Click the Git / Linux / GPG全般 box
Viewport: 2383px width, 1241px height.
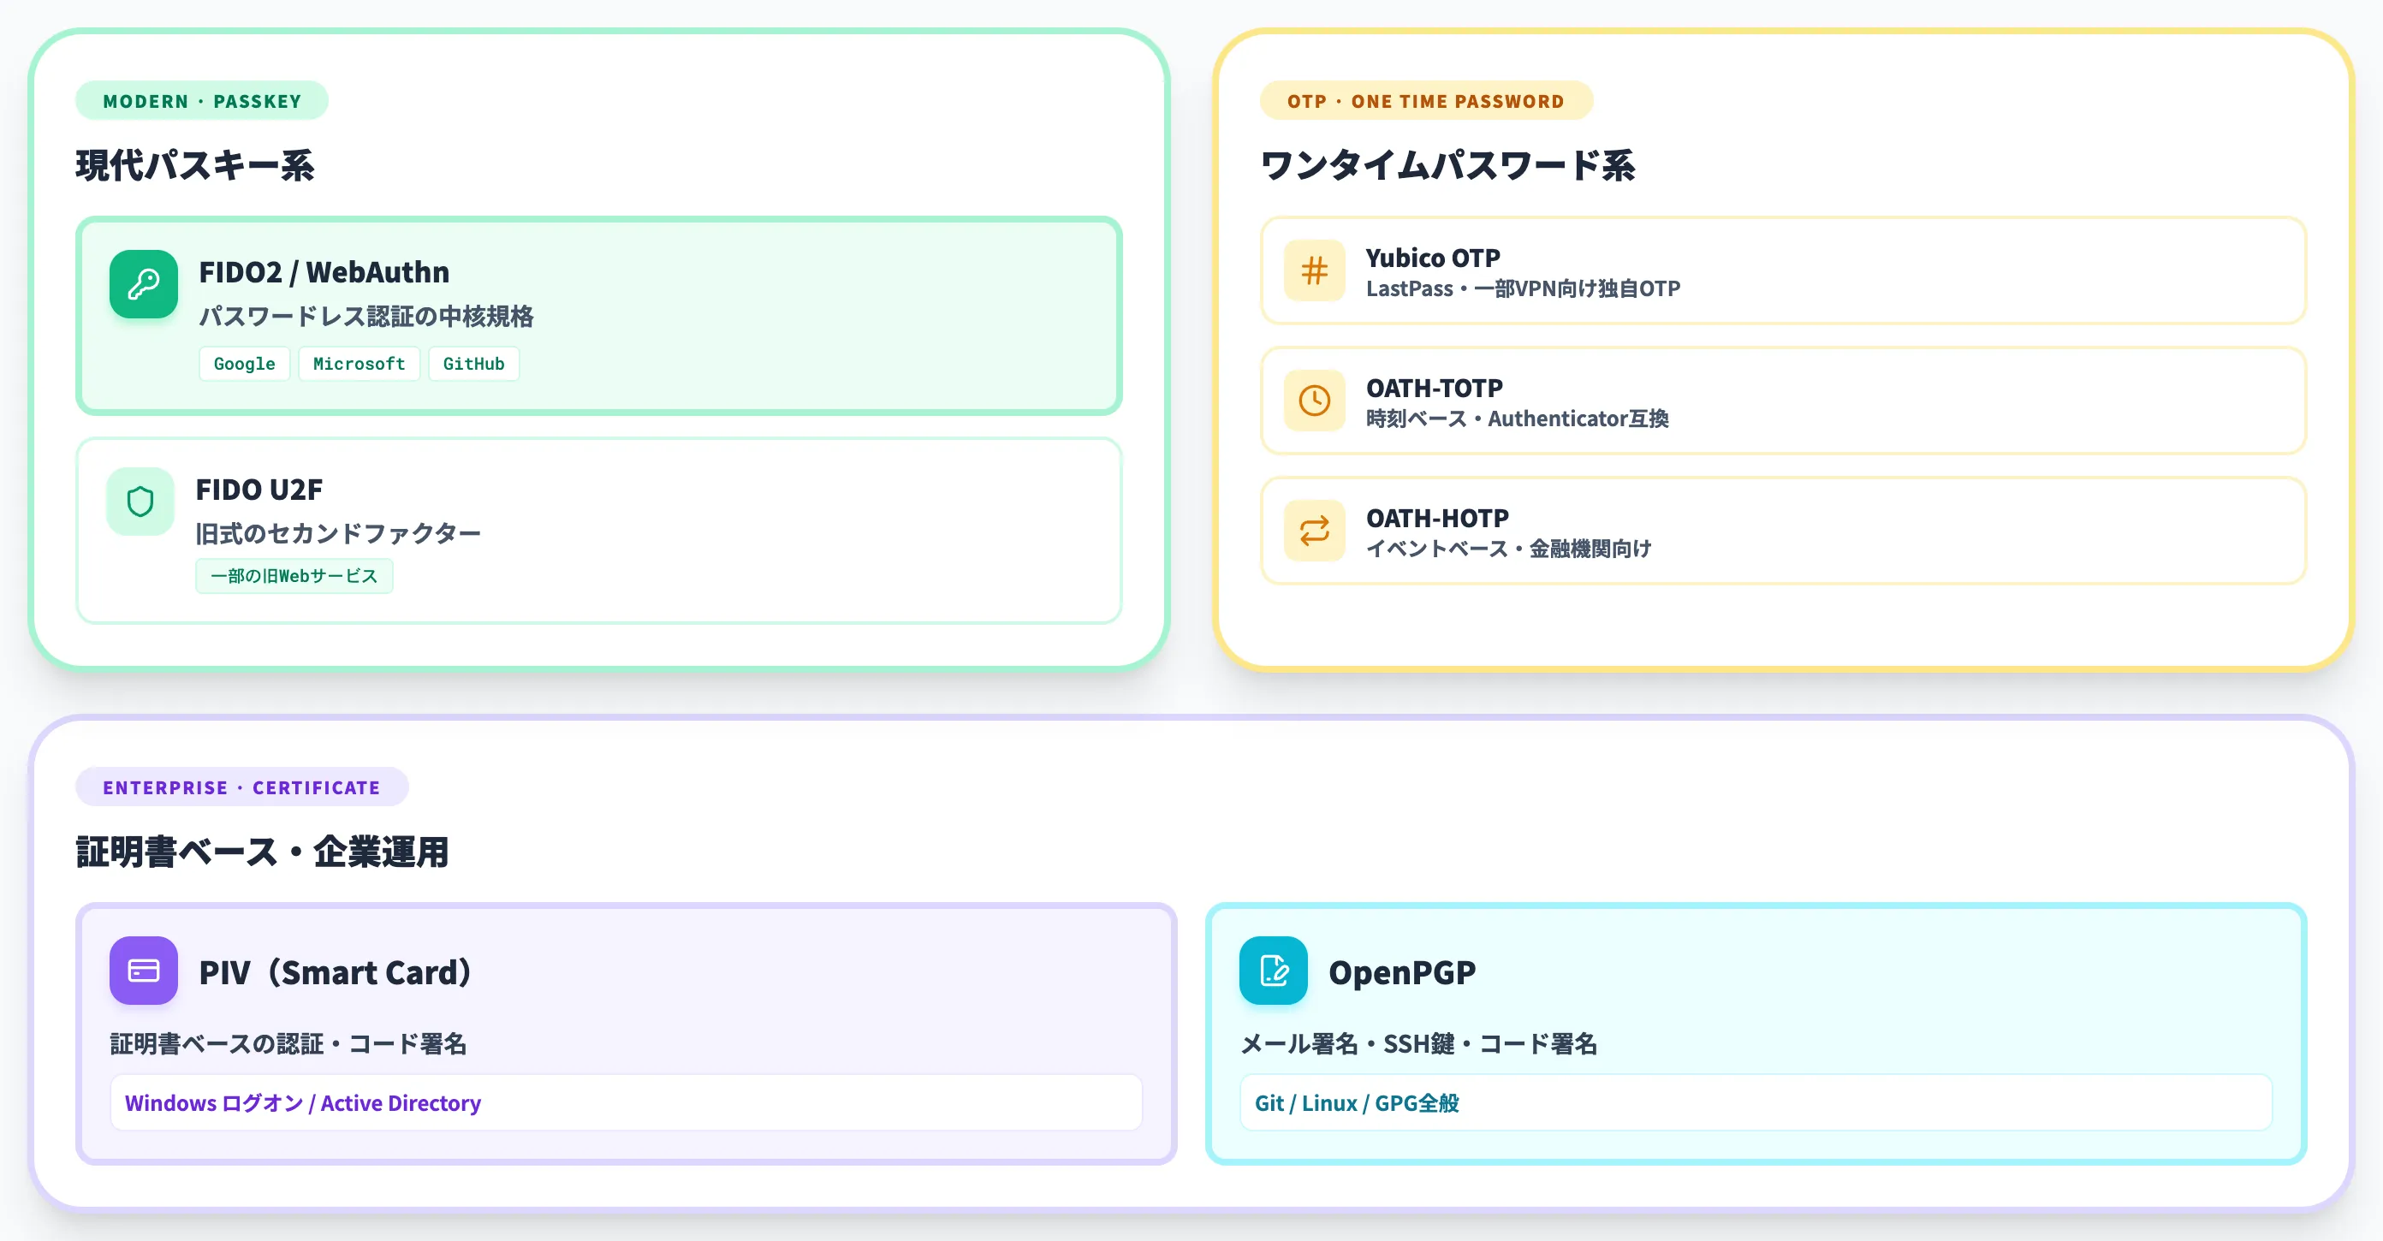pos(1756,1102)
